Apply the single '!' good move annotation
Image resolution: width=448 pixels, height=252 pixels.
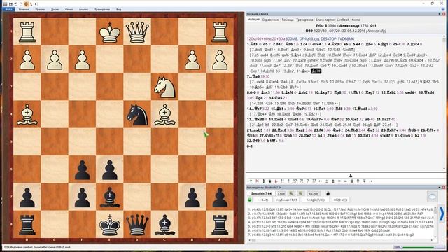click(x=289, y=181)
